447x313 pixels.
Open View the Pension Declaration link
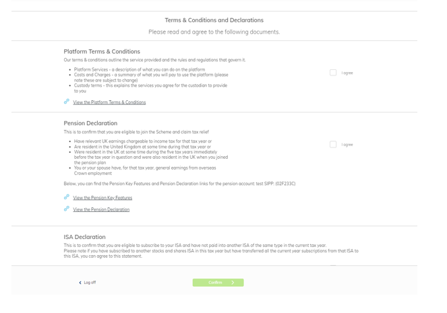[x=101, y=209]
